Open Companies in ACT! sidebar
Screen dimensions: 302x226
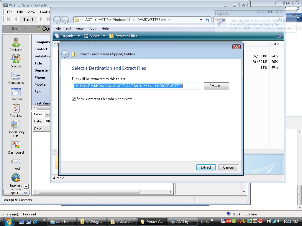[x=16, y=78]
